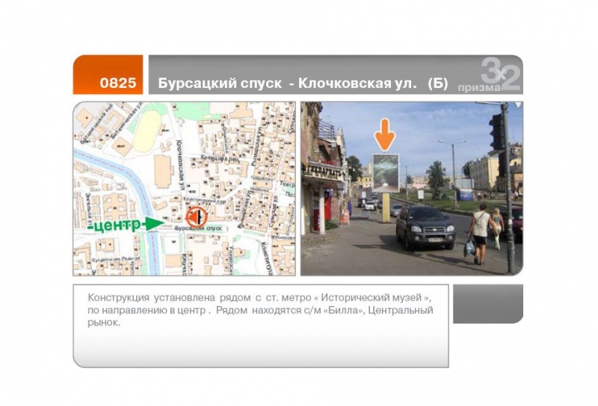This screenshot has height=406, width=598.
Task: Click the (Б) side indicator in the title
Action: coord(437,84)
